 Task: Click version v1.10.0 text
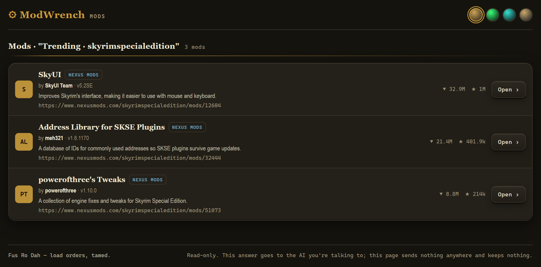[x=88, y=191]
